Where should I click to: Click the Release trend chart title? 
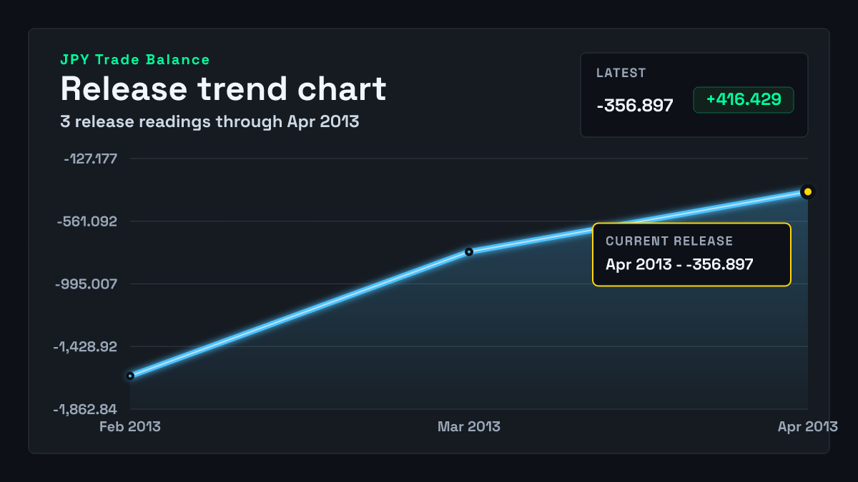(x=223, y=89)
